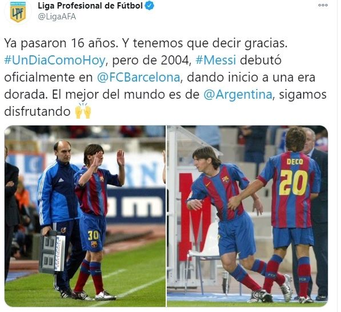Click the number 30 on the blue shorts

(x=93, y=236)
